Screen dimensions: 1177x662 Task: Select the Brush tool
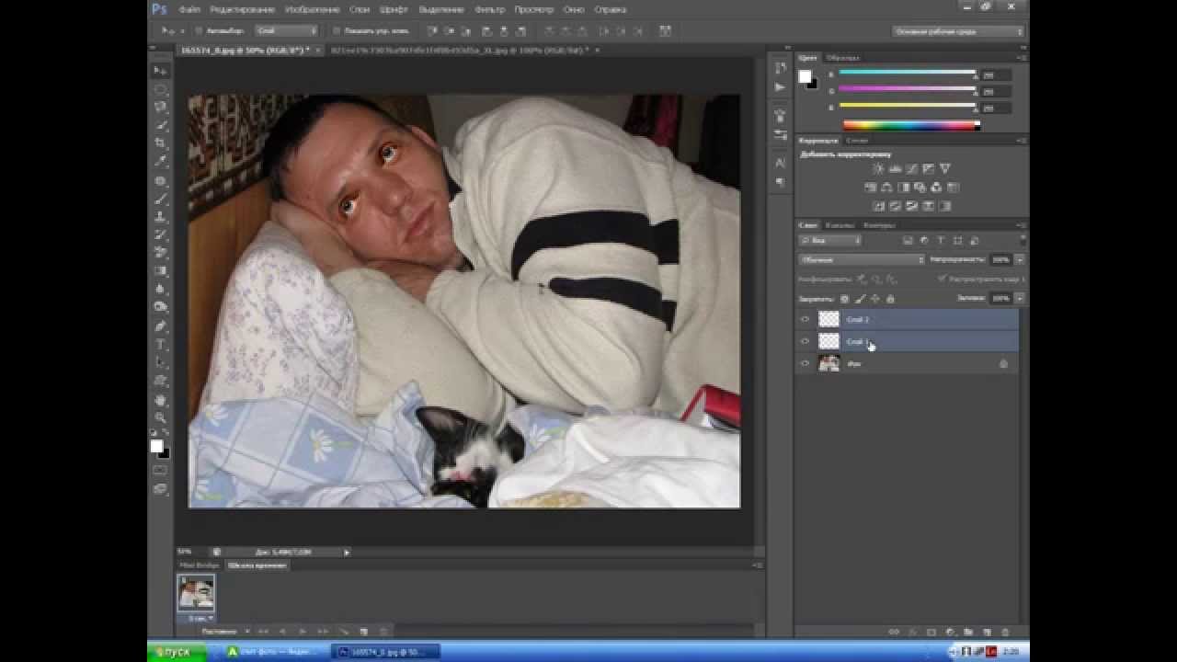tap(161, 199)
